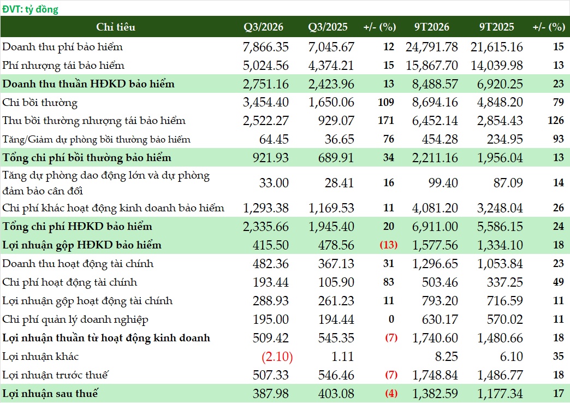The height and width of the screenshot is (403, 570).
Task: Select the 'Doanh thu phí bảo hiểm' row label
Action: (x=63, y=47)
